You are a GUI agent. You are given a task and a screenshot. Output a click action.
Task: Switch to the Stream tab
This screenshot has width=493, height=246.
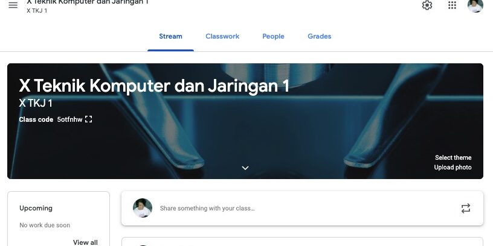[170, 36]
